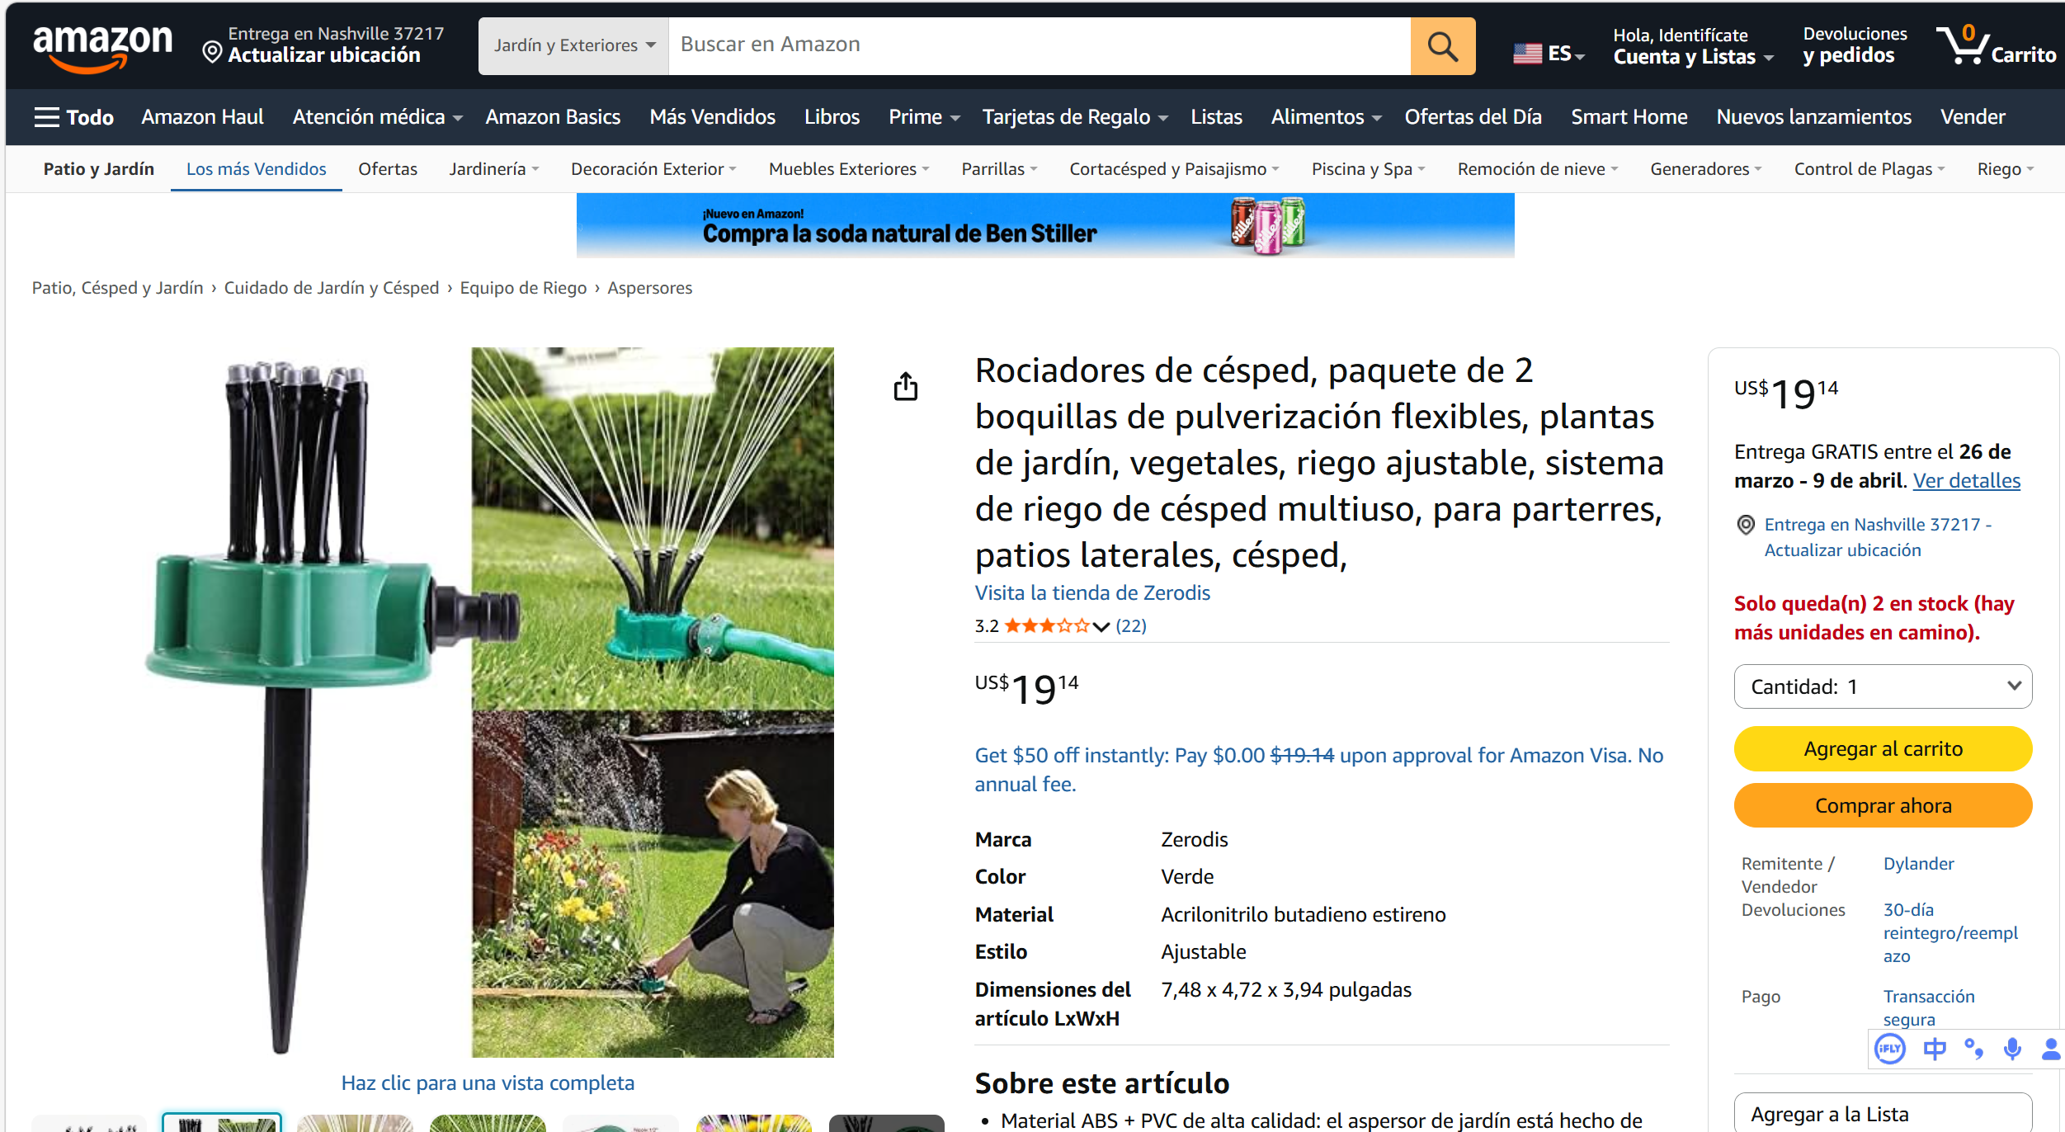The width and height of the screenshot is (2065, 1132).
Task: Open the Jardín y Exteriores search dropdown
Action: 573,45
